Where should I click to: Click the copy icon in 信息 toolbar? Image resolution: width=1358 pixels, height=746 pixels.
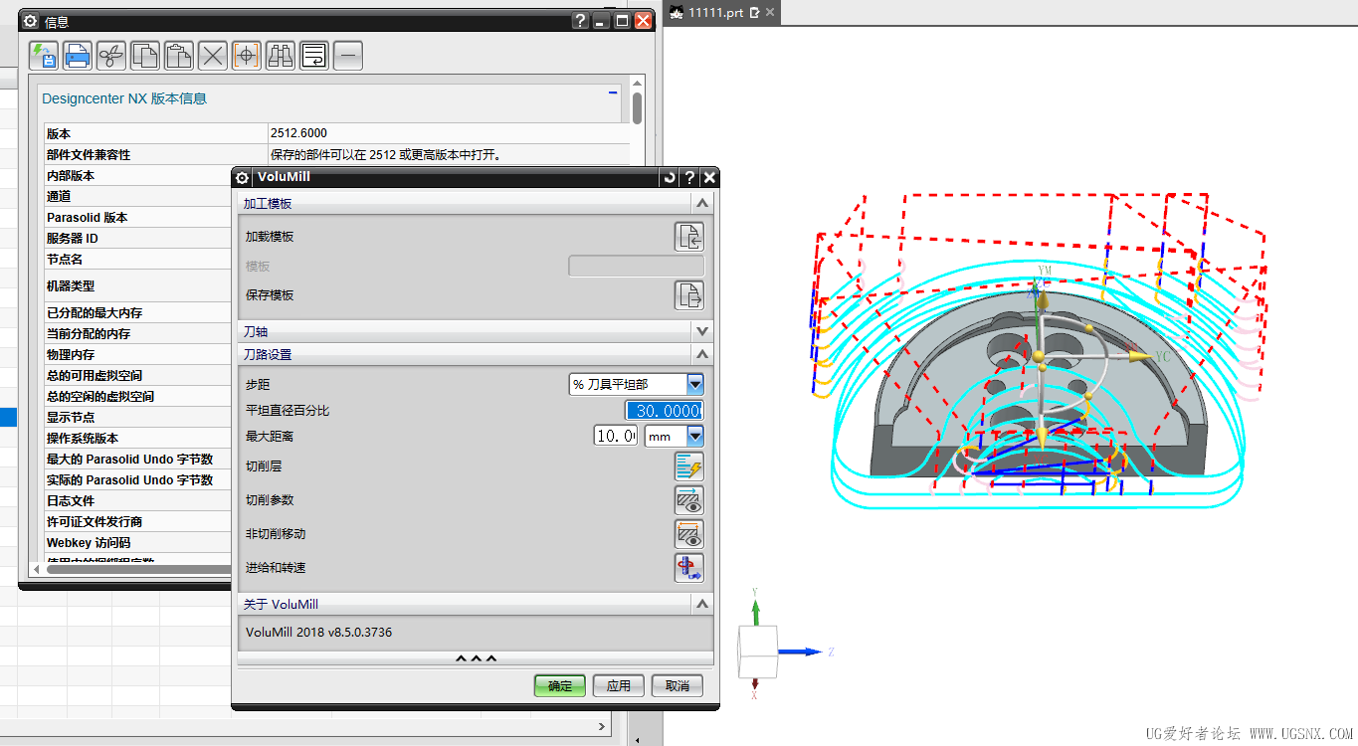[145, 56]
